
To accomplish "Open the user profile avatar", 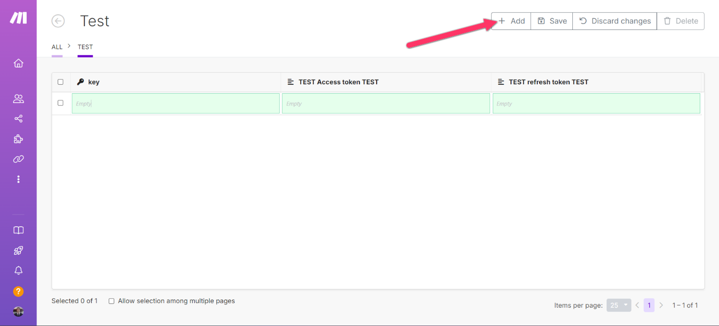I will (18, 311).
